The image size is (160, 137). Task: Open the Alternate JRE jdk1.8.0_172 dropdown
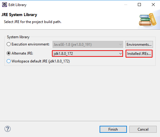(87, 54)
